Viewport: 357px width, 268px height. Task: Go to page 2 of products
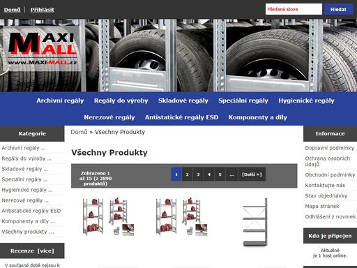[x=187, y=174]
